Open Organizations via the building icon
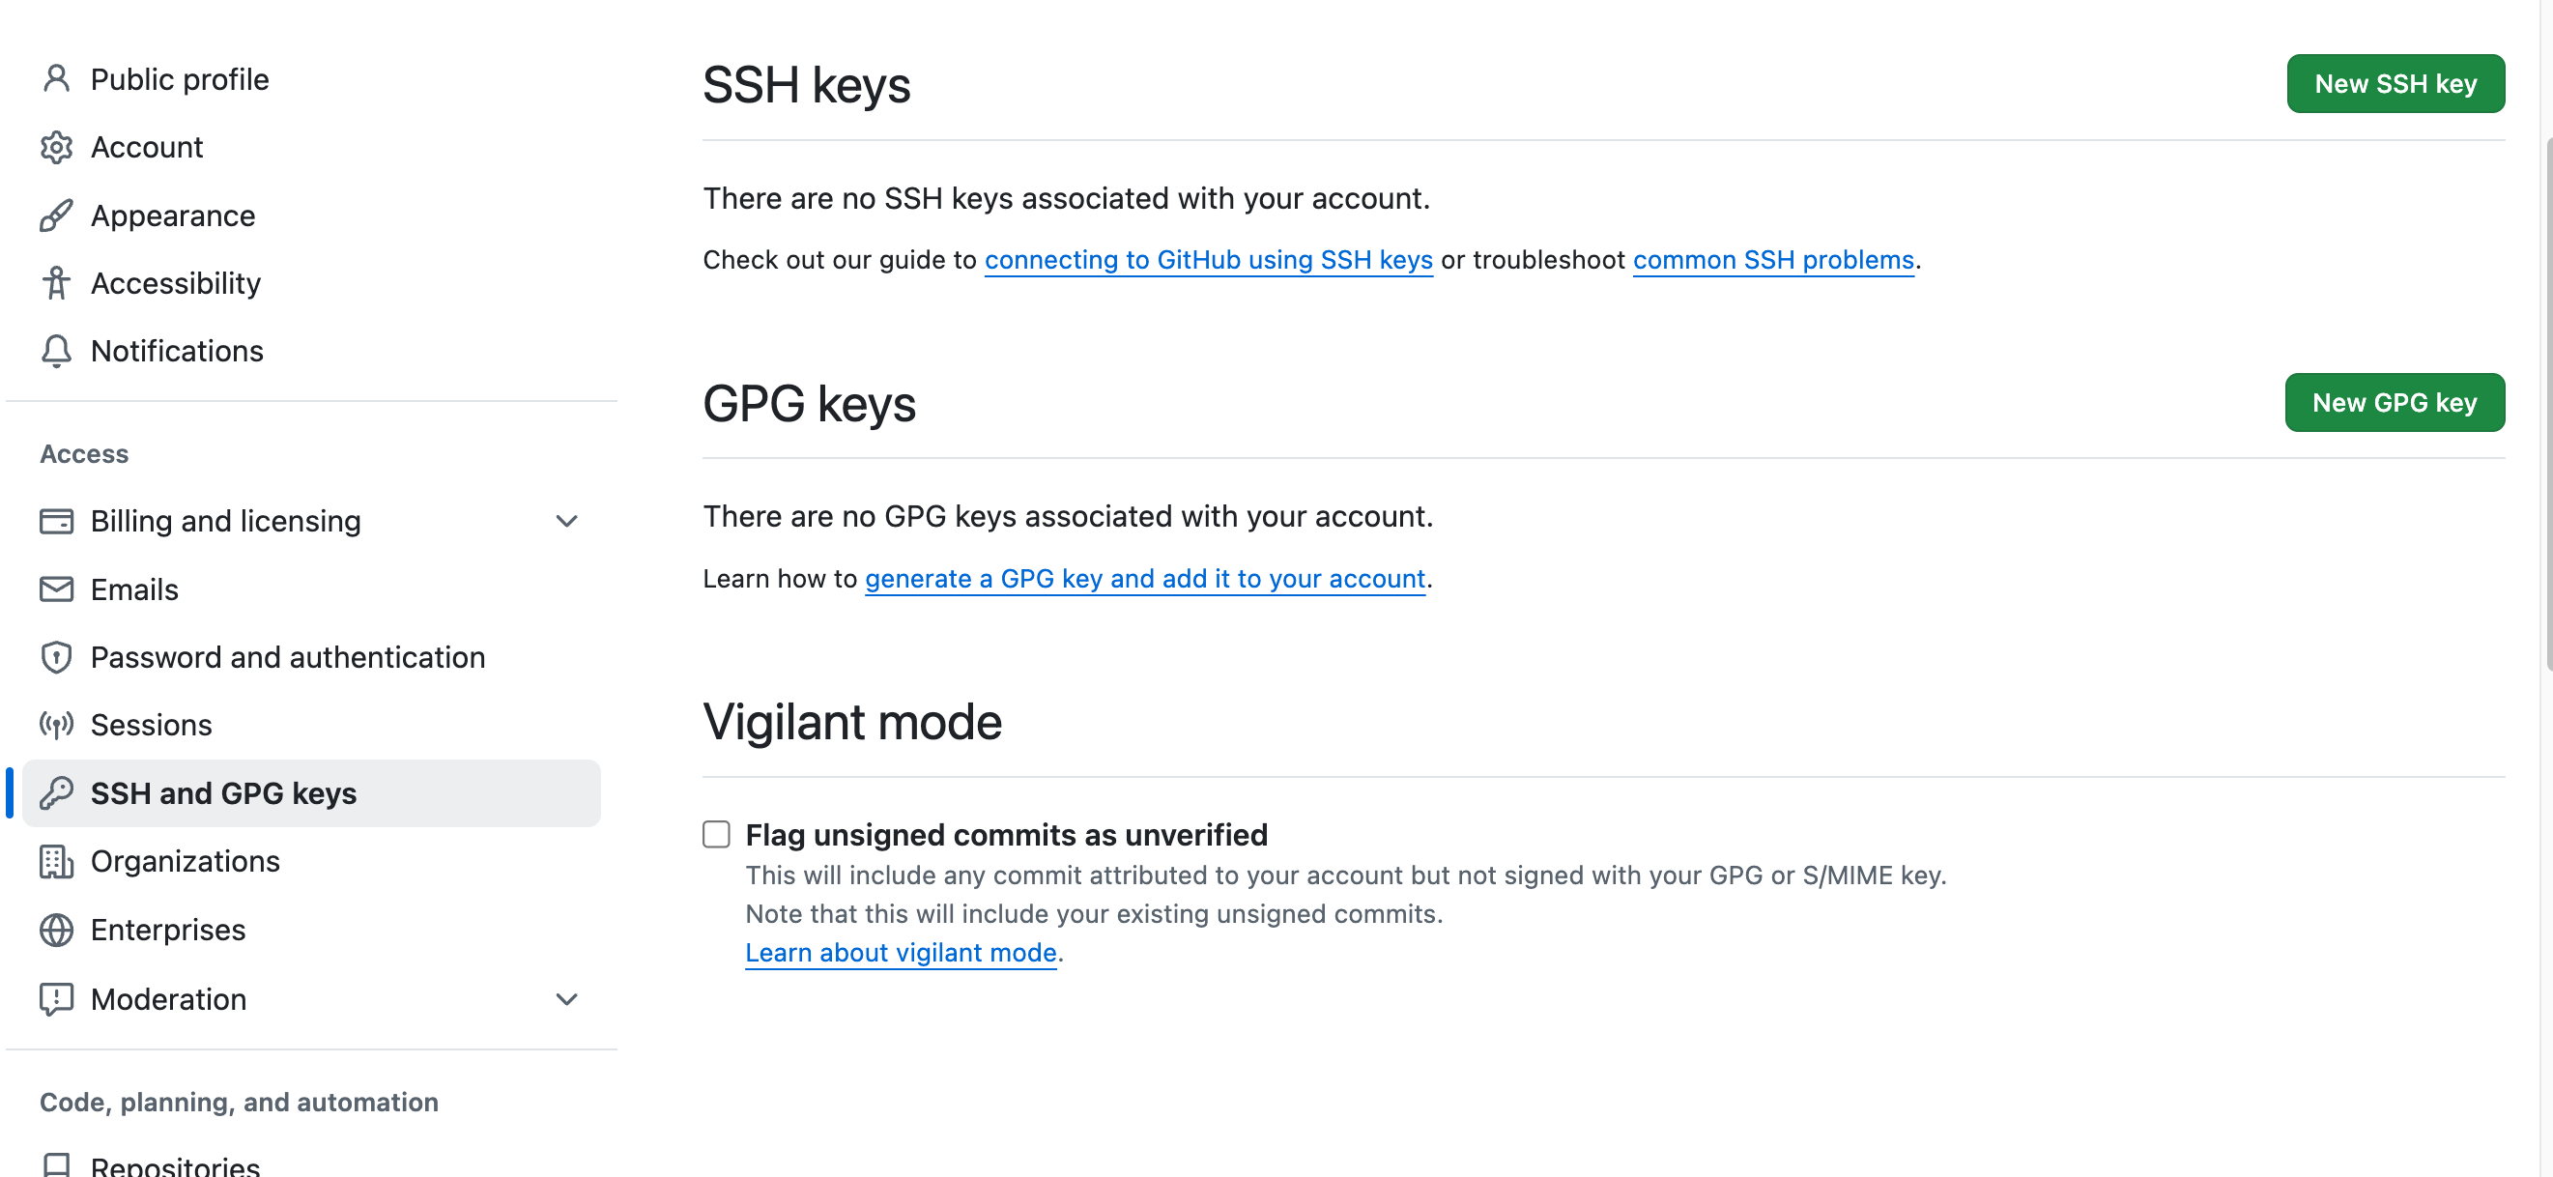This screenshot has height=1177, width=2553. [56, 861]
